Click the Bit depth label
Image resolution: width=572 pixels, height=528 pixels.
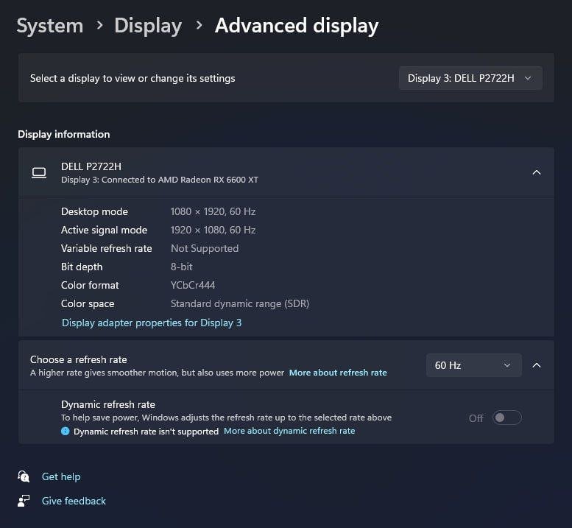(82, 267)
